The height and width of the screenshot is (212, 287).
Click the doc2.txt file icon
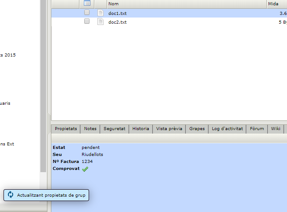pos(100,21)
